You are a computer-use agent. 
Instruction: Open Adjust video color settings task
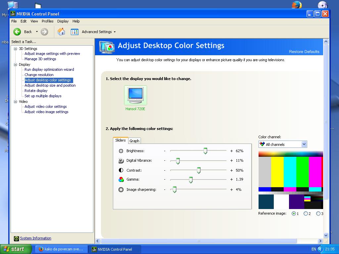tap(46, 106)
